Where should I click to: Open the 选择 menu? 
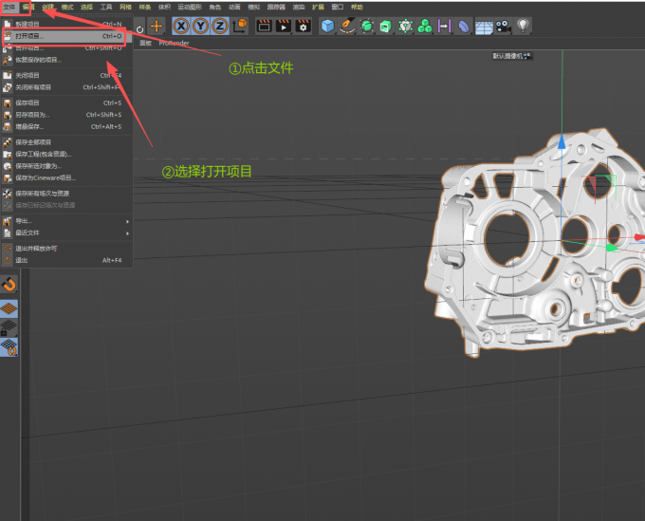(x=86, y=7)
